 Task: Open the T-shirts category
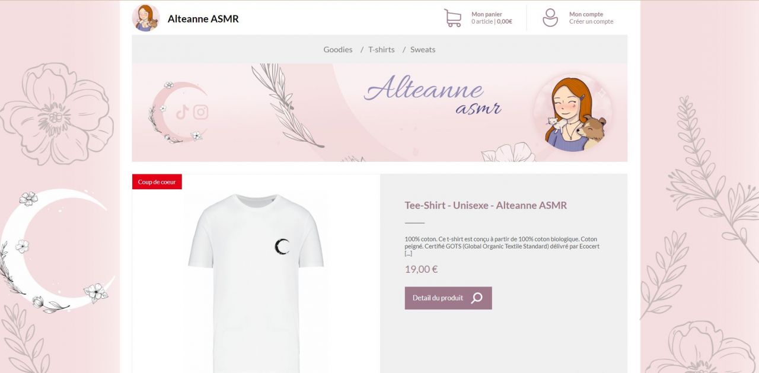tap(381, 50)
